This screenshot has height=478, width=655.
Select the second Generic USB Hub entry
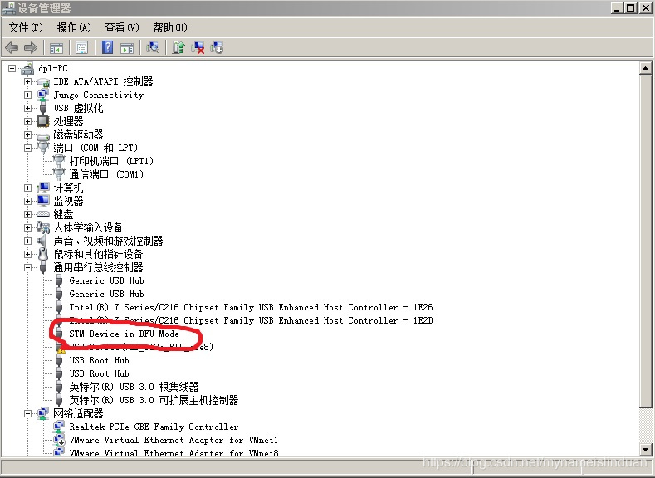coord(106,294)
